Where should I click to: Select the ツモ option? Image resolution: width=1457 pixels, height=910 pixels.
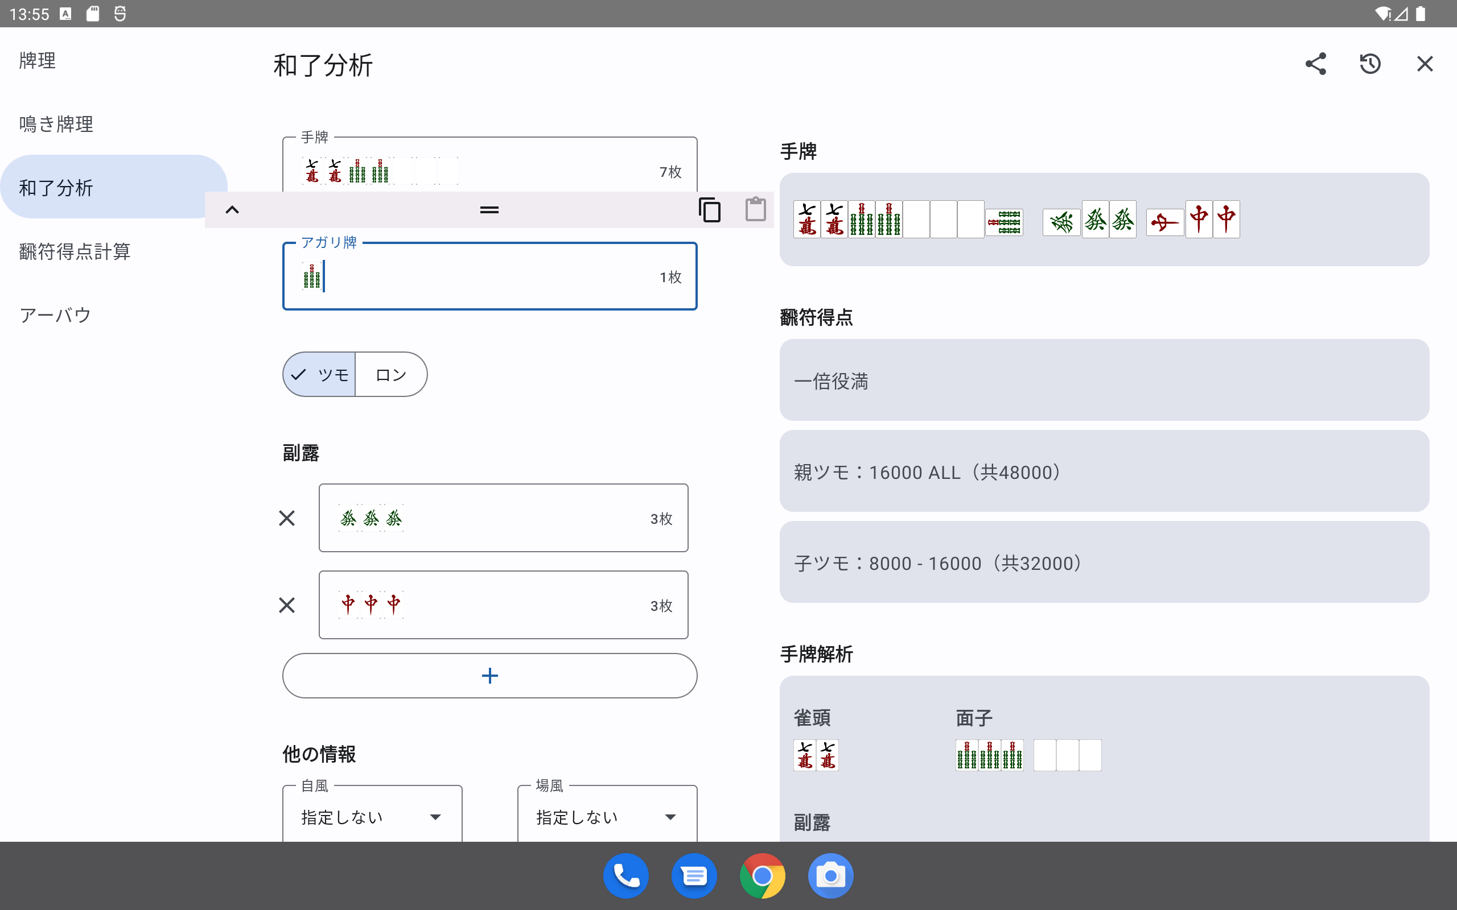(x=320, y=375)
